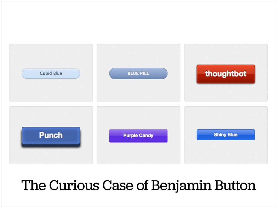
Task: Click empty gray area below Punch button
Action: (x=51, y=156)
